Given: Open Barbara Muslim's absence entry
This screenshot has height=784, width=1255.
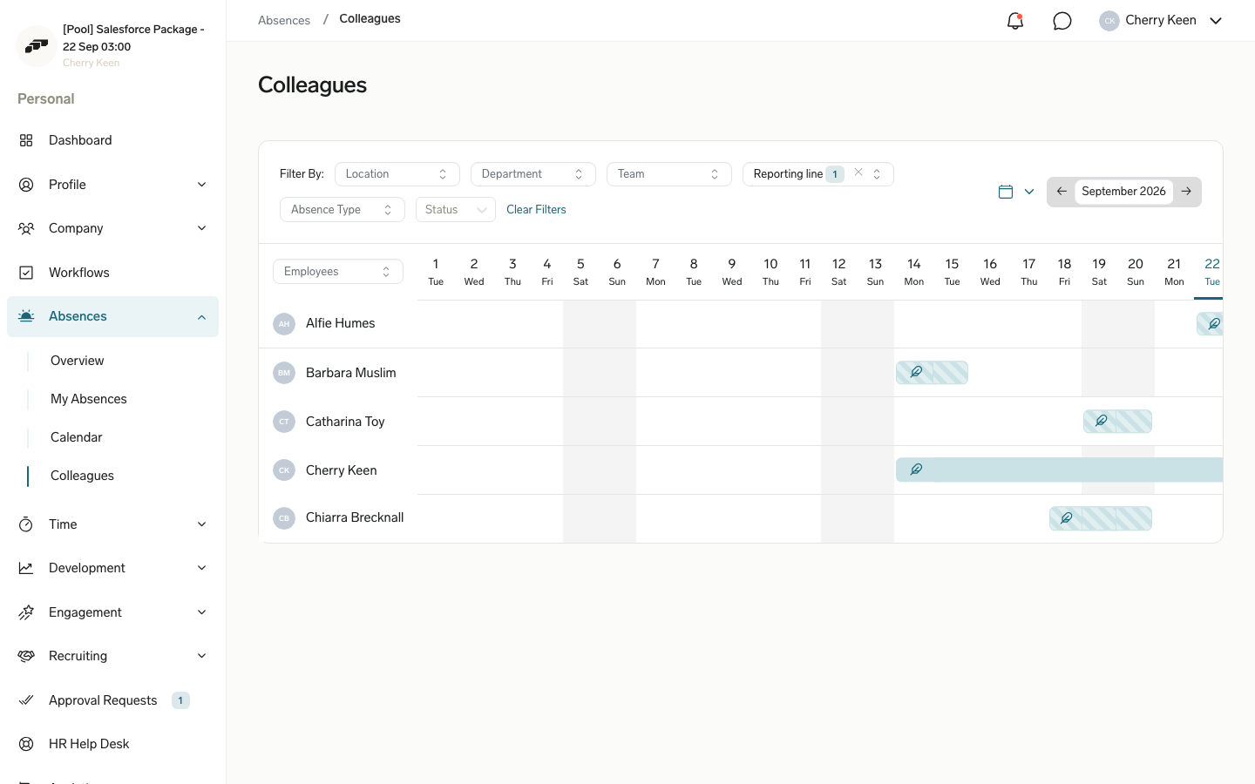Looking at the screenshot, I should tap(932, 373).
